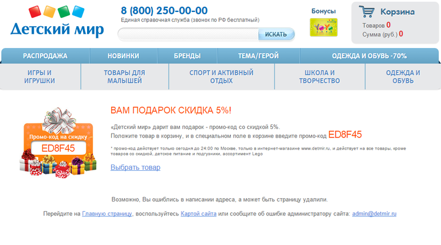Open ОДЕЖДА И ОБУВЬ -70% tab
The height and width of the screenshot is (245, 441).
[369, 56]
